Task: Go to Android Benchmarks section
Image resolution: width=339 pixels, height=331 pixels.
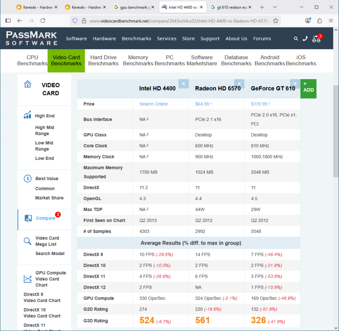Action: click(x=270, y=60)
